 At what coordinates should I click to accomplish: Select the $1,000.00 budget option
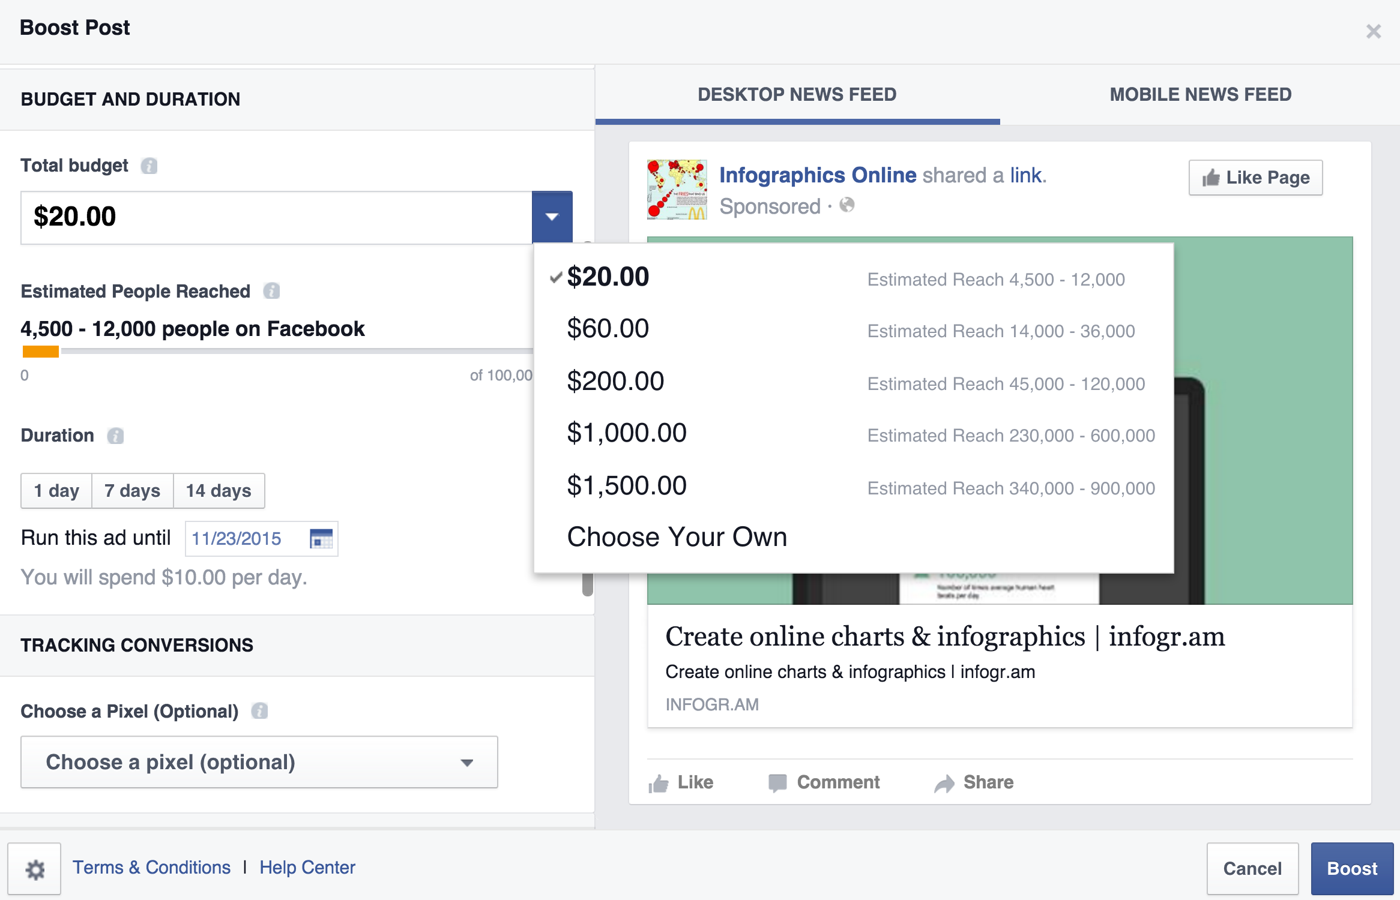(854, 434)
